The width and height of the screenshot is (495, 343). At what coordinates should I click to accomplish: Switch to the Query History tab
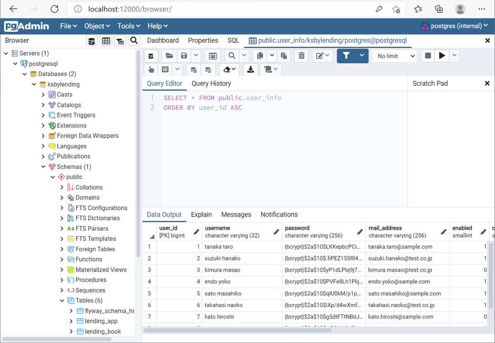[211, 83]
